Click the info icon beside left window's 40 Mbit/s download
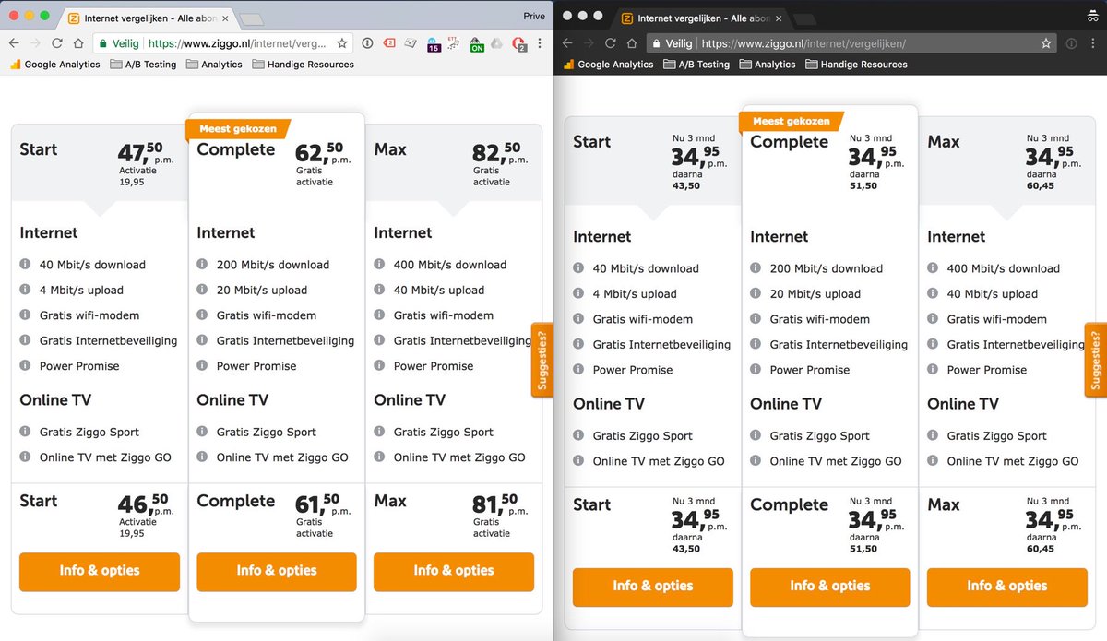 coord(25,265)
